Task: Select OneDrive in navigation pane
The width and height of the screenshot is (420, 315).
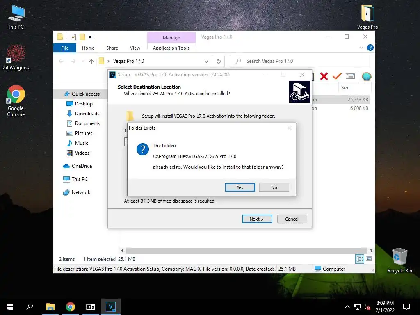Action: click(x=82, y=166)
